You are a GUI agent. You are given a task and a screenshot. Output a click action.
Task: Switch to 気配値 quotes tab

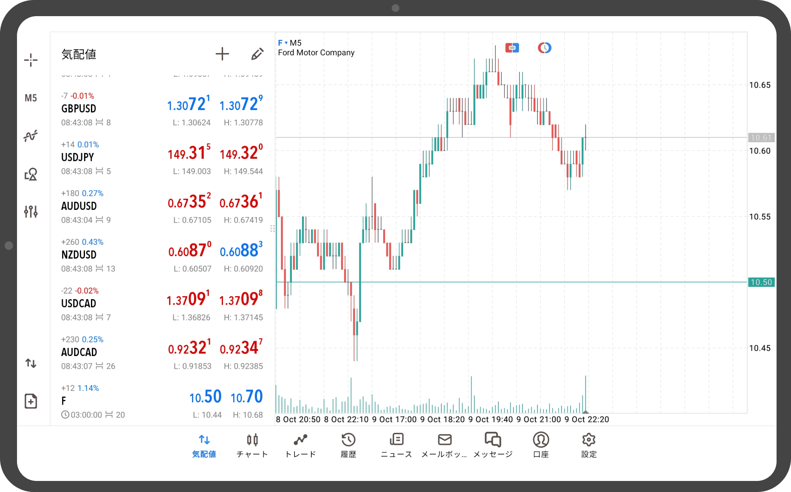204,446
